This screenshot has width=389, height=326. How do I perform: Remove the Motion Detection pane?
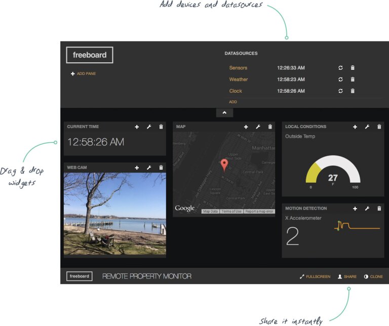click(379, 209)
